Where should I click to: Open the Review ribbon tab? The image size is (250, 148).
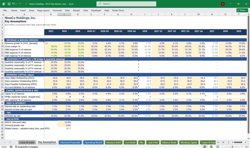click(76, 10)
